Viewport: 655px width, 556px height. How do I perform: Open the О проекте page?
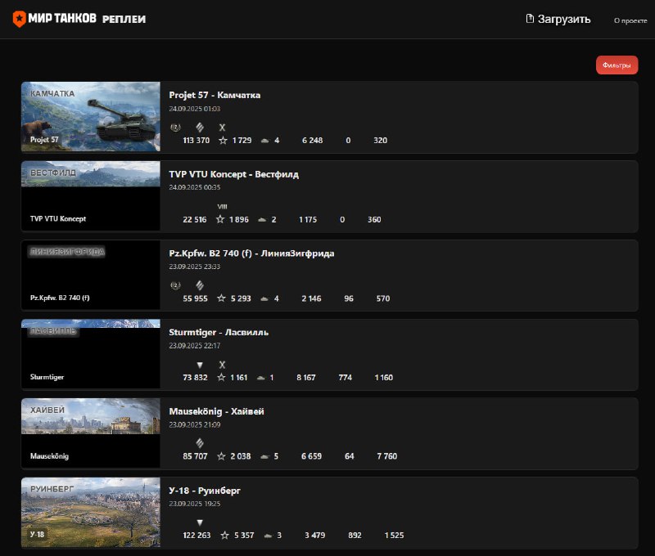(630, 20)
